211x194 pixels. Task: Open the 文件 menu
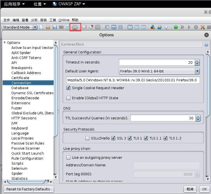point(7,20)
